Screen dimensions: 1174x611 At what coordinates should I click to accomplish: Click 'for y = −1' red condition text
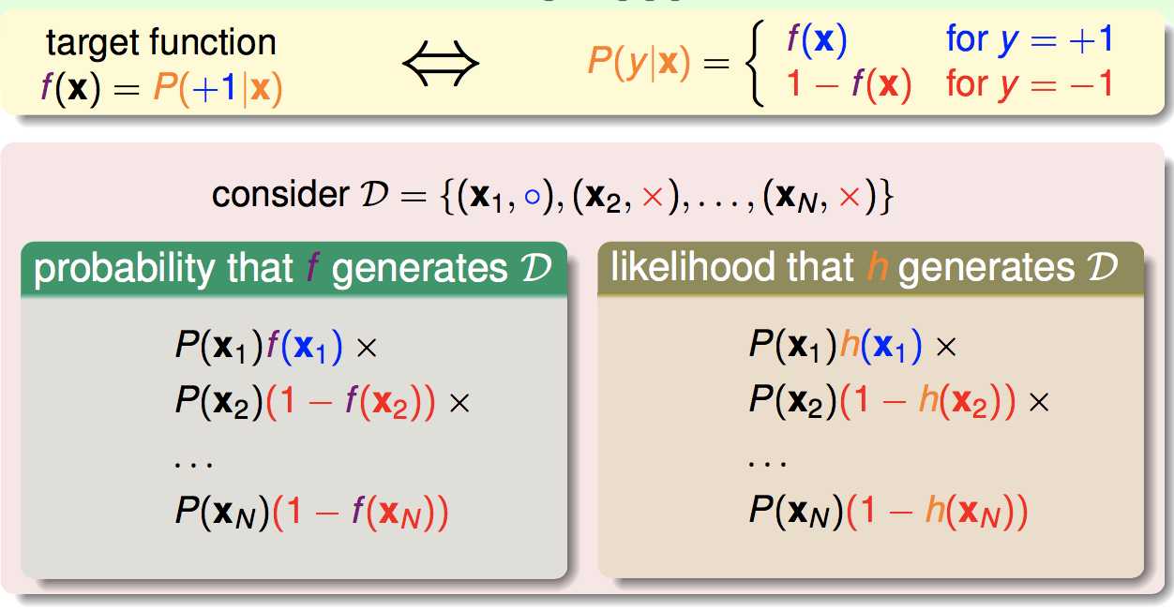(1030, 85)
